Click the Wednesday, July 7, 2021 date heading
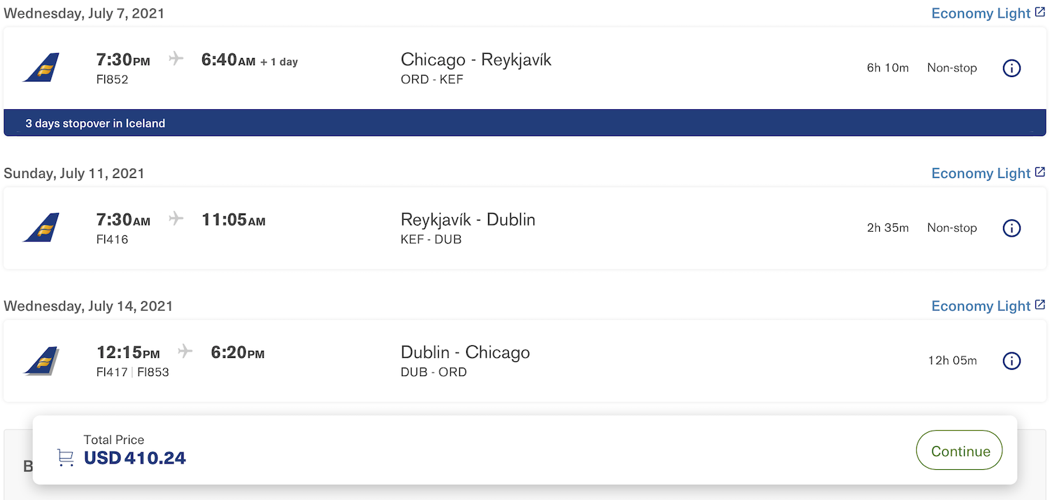Screen dimensions: 1050x500 pyautogui.click(x=84, y=12)
